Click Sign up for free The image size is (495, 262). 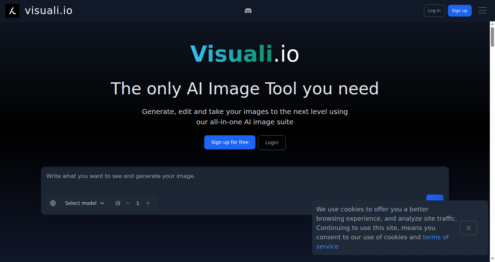point(230,142)
